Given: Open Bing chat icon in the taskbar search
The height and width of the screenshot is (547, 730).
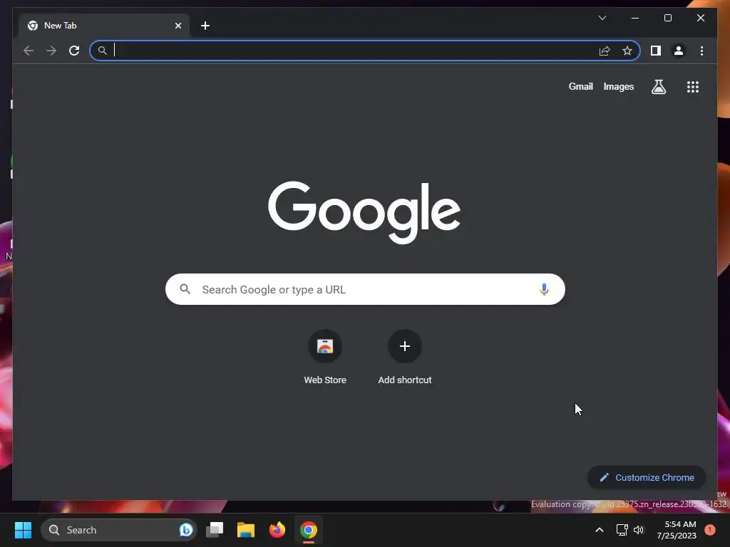Looking at the screenshot, I should coord(186,530).
